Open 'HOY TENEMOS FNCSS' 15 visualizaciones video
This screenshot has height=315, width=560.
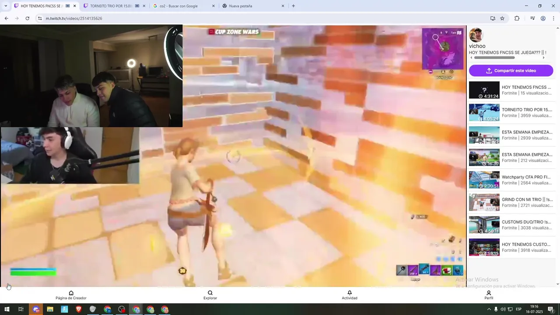click(511, 90)
